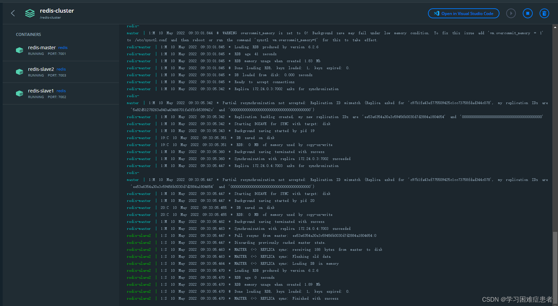Click the redis-slave1 container cube icon
Image resolution: width=558 pixels, height=306 pixels.
point(19,93)
